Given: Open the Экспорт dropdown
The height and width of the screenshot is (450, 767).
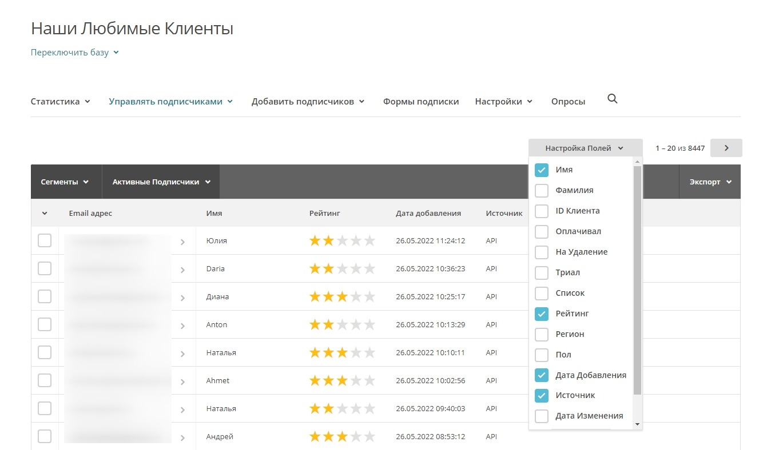Looking at the screenshot, I should (710, 182).
